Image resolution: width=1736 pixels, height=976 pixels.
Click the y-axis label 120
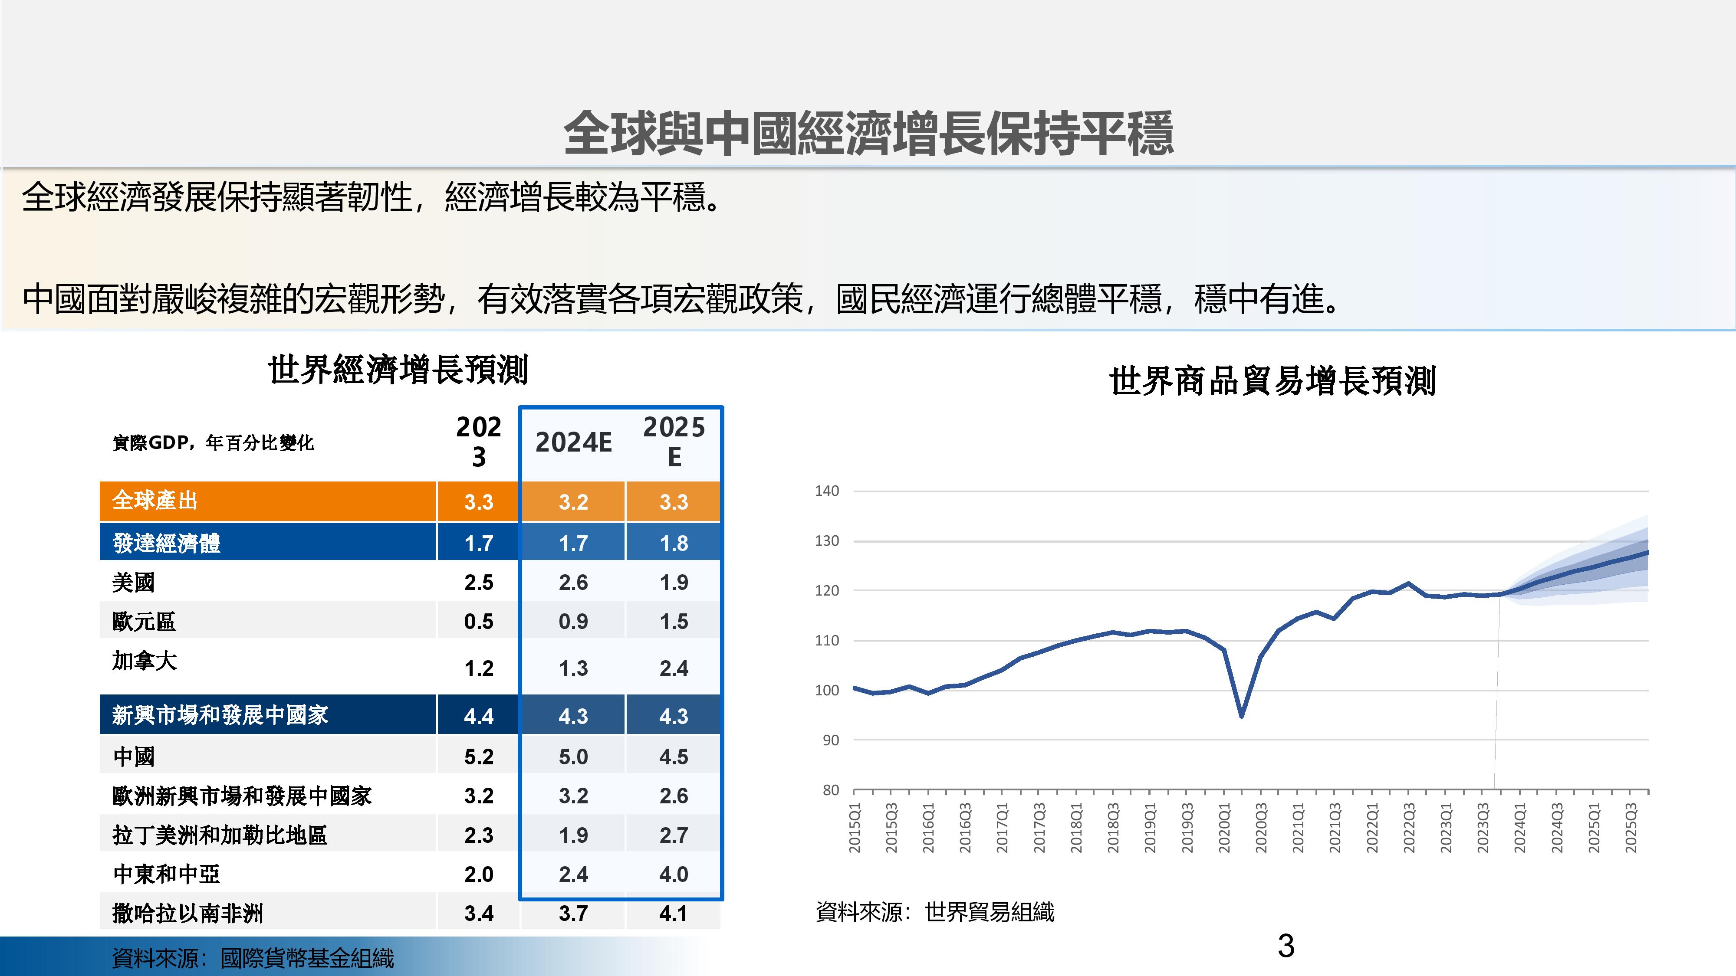[827, 591]
